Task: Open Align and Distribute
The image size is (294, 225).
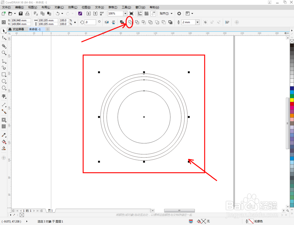Action: (x=227, y=22)
